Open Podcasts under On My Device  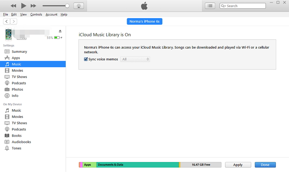[33, 129]
